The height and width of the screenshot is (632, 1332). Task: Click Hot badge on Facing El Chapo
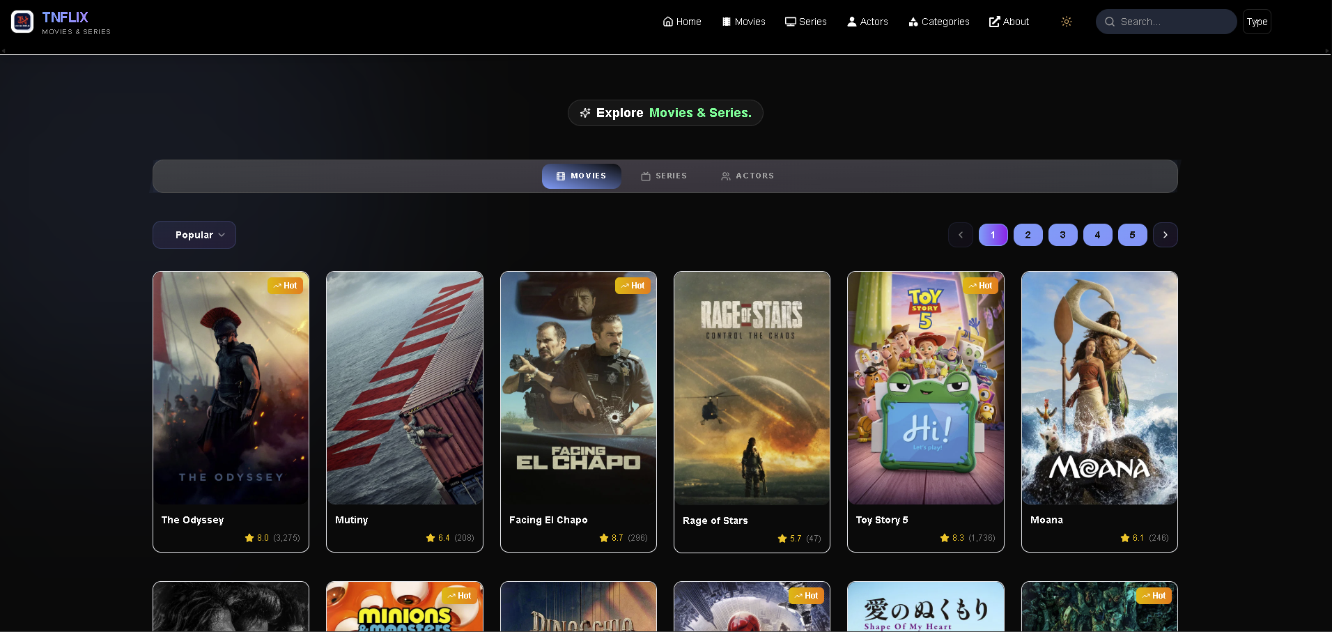[633, 286]
